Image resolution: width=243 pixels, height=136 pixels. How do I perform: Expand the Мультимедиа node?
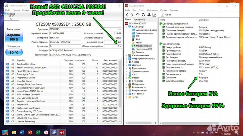(126, 68)
